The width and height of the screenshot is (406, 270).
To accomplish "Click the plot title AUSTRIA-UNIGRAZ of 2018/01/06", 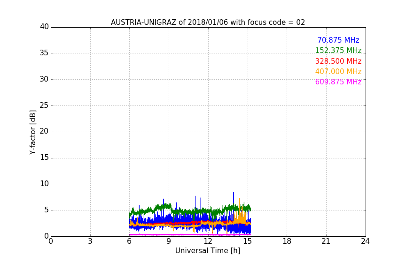I will coord(208,22).
